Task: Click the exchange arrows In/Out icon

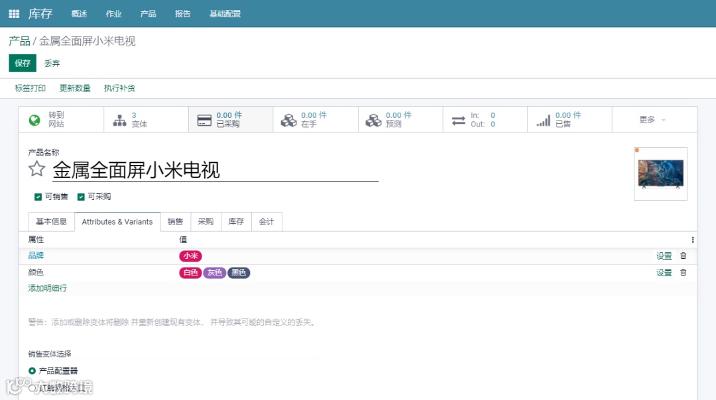Action: coord(459,121)
